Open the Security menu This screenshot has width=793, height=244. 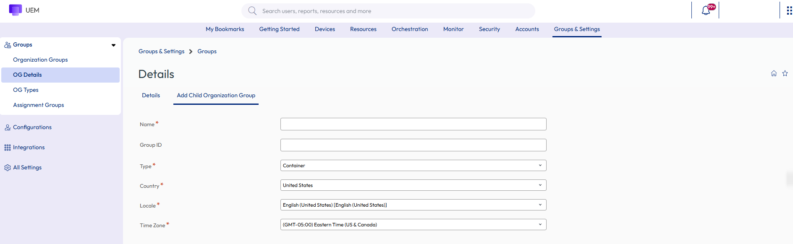489,29
